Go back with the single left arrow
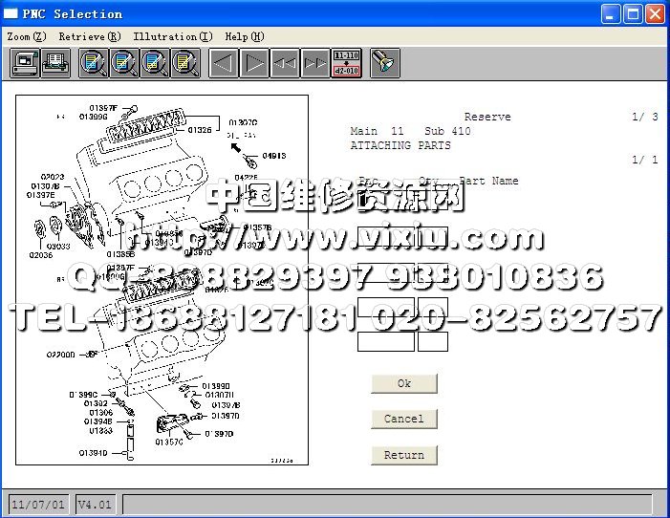670x518 pixels. [x=225, y=63]
